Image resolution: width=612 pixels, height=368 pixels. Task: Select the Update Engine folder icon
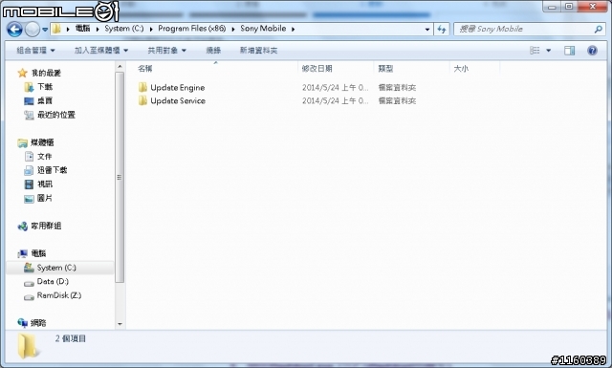142,87
